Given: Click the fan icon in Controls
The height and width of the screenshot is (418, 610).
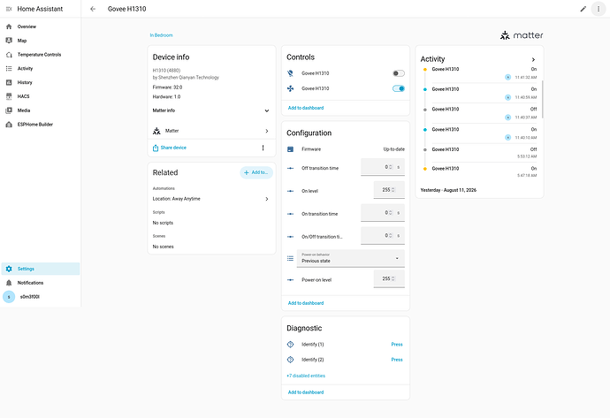Looking at the screenshot, I should 290,88.
